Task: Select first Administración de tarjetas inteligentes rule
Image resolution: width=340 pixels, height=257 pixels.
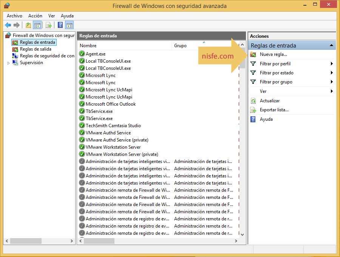Action: (128, 162)
